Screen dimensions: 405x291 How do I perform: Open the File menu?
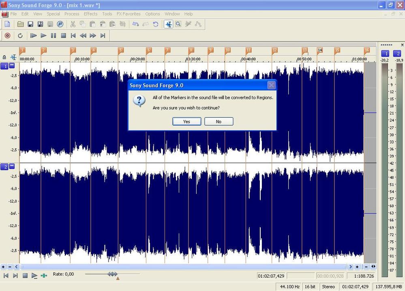tap(13, 14)
